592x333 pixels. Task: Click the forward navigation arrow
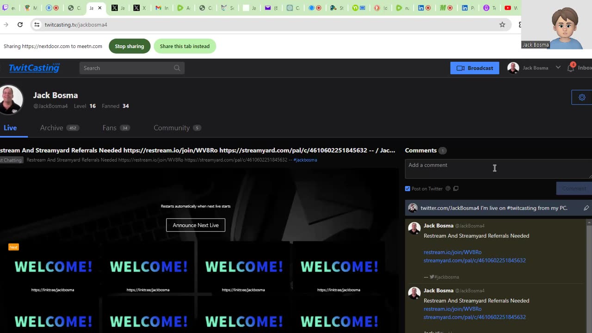pyautogui.click(x=6, y=25)
